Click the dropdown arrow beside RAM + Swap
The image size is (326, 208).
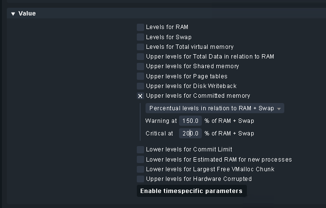pos(279,109)
